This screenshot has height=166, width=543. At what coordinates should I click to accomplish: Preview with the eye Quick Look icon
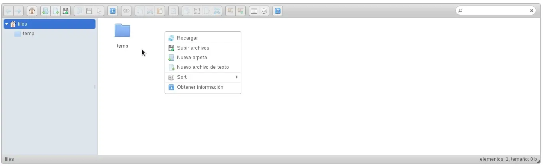click(x=126, y=11)
